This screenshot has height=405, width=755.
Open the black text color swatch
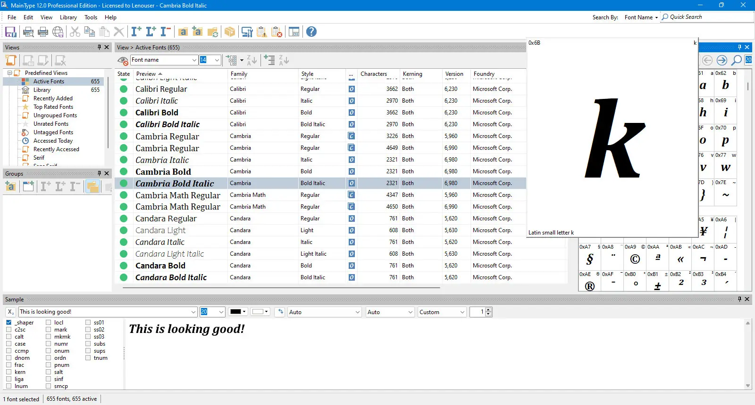point(238,312)
